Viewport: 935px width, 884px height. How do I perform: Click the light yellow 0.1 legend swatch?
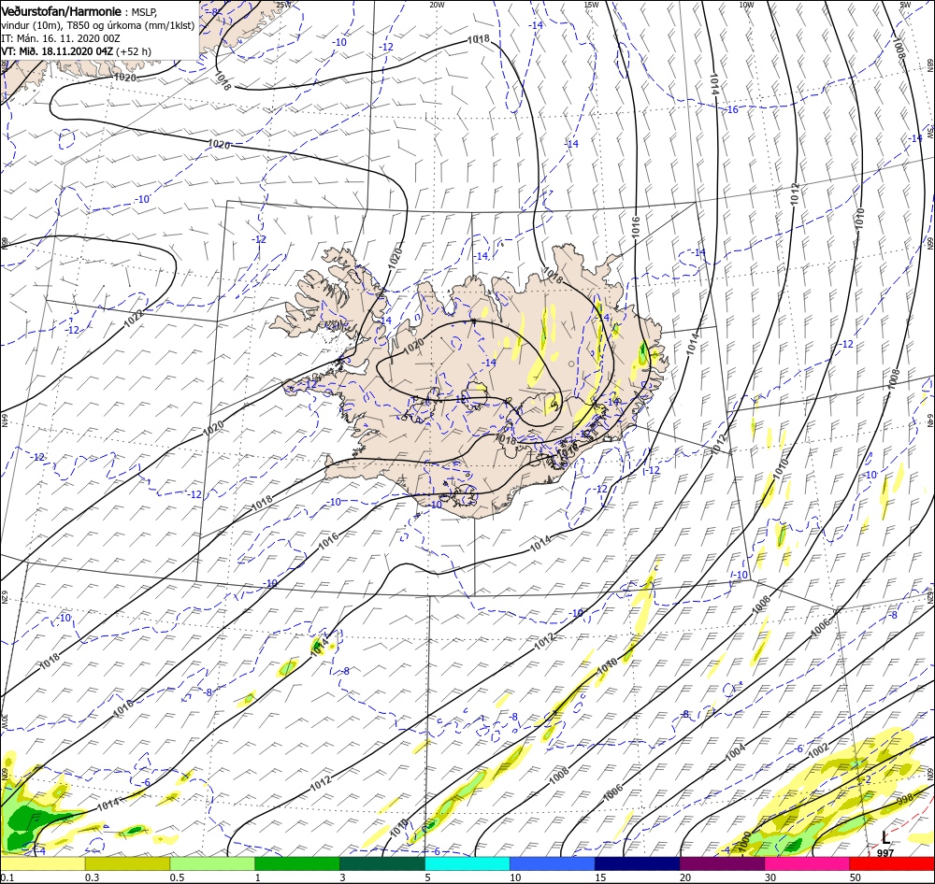point(42,863)
